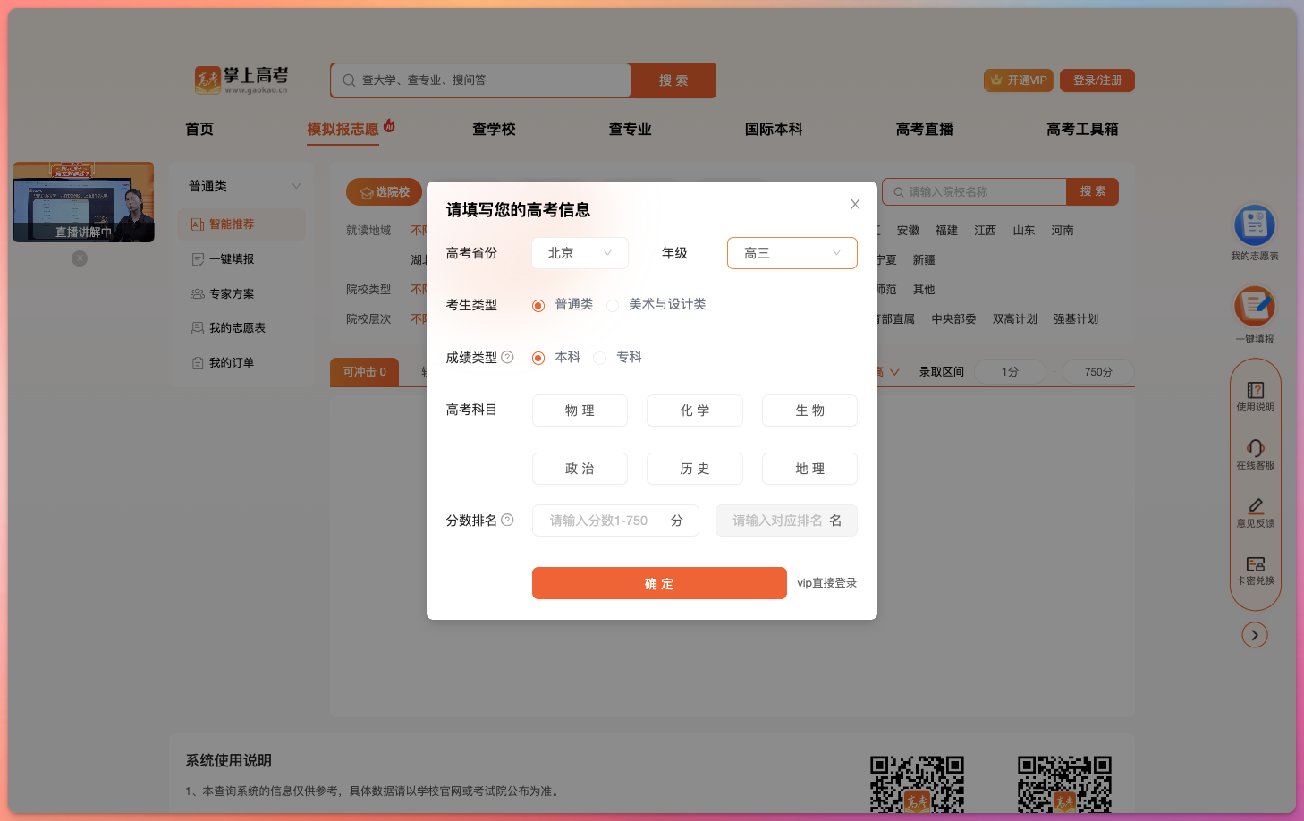Toggle the 物理 subject selection button
This screenshot has width=1304, height=821.
[580, 410]
